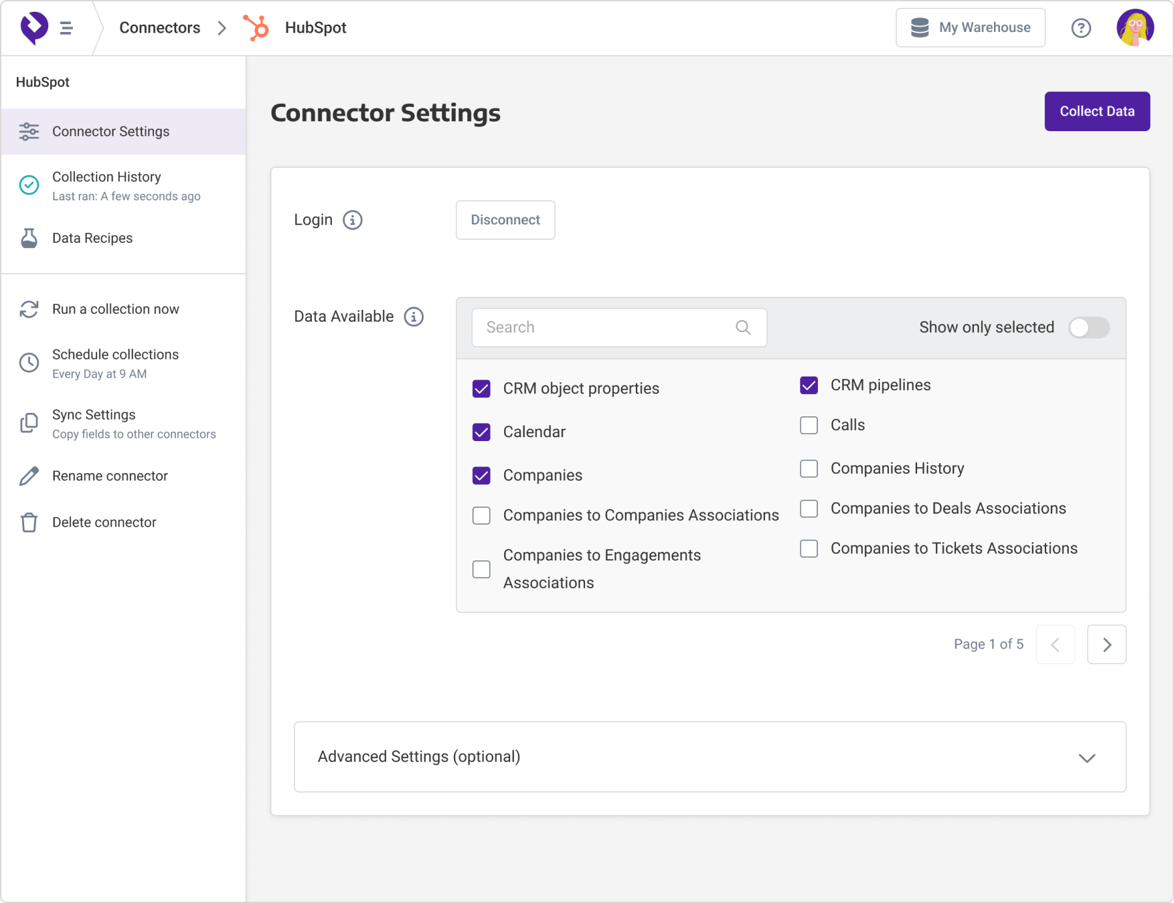Open the hamburger menu icon
Image resolution: width=1174 pixels, height=903 pixels.
(x=66, y=28)
